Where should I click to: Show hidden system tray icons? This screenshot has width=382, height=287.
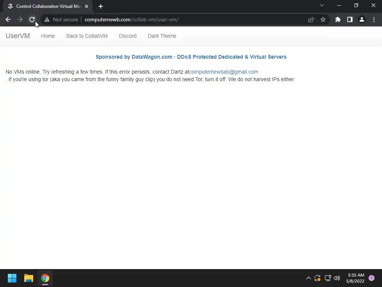308,278
